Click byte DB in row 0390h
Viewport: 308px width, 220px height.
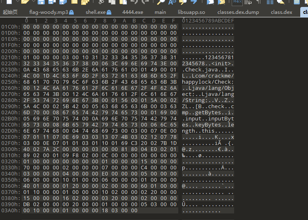pyautogui.click(x=27, y=204)
